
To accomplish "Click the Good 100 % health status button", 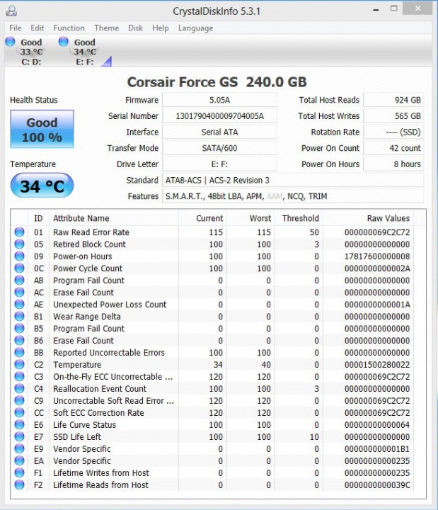I will [42, 129].
